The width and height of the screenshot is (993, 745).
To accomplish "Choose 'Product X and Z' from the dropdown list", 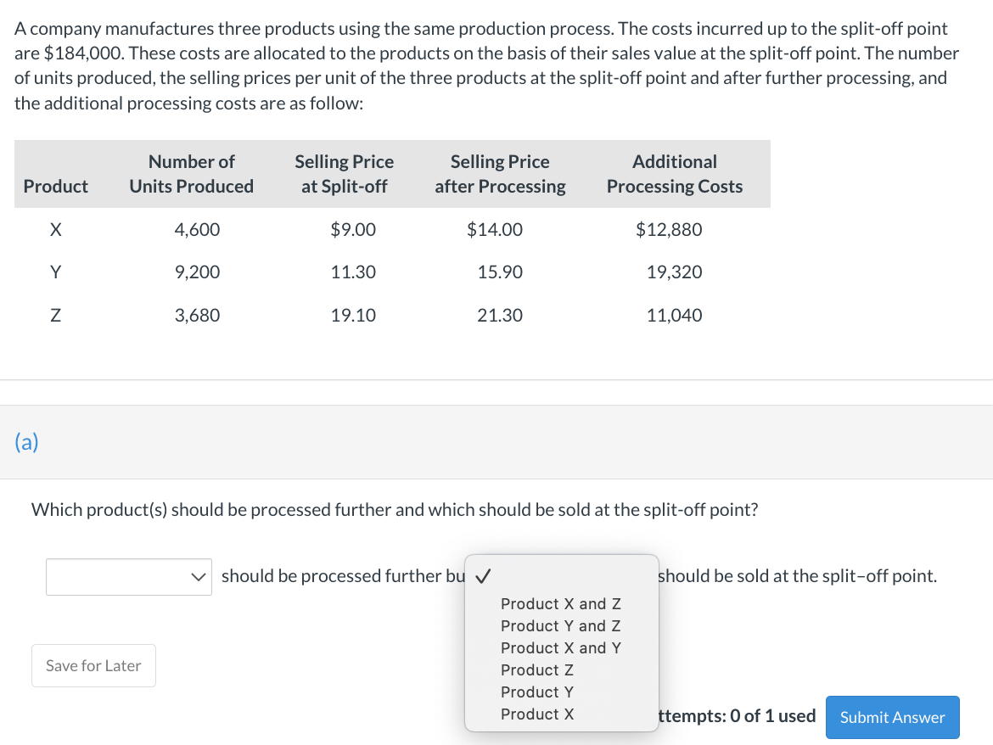I will pyautogui.click(x=560, y=604).
